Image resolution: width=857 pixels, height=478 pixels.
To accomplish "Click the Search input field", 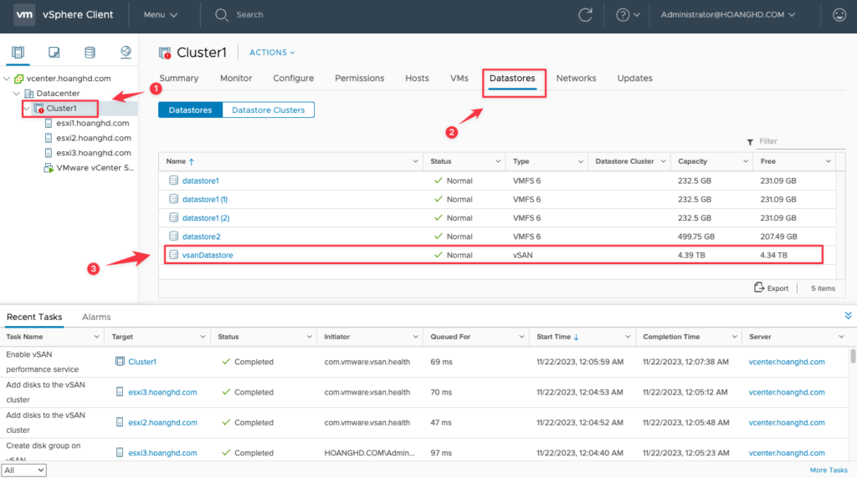I will [249, 15].
